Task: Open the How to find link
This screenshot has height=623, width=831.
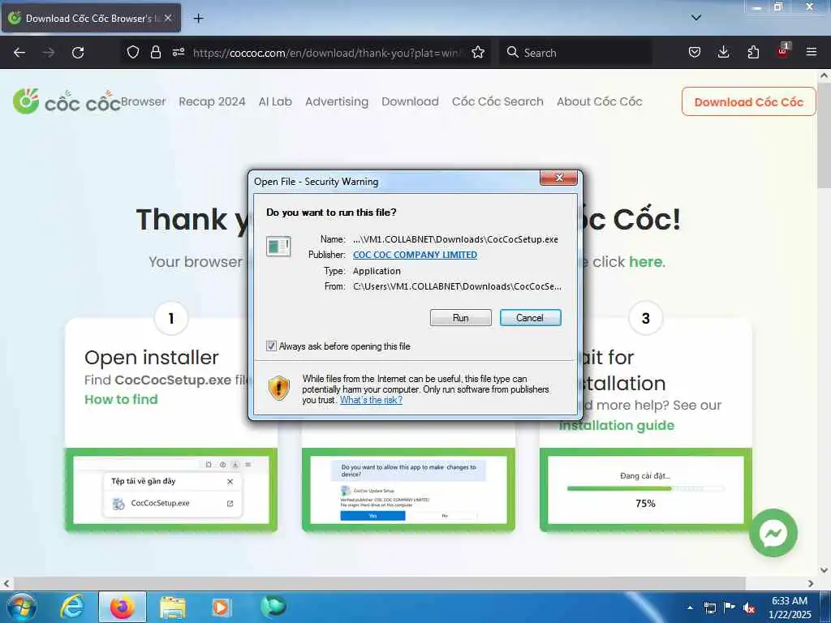Action: [122, 399]
